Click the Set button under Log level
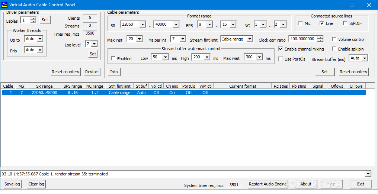The height and width of the screenshot is (194, 378). [x=93, y=54]
